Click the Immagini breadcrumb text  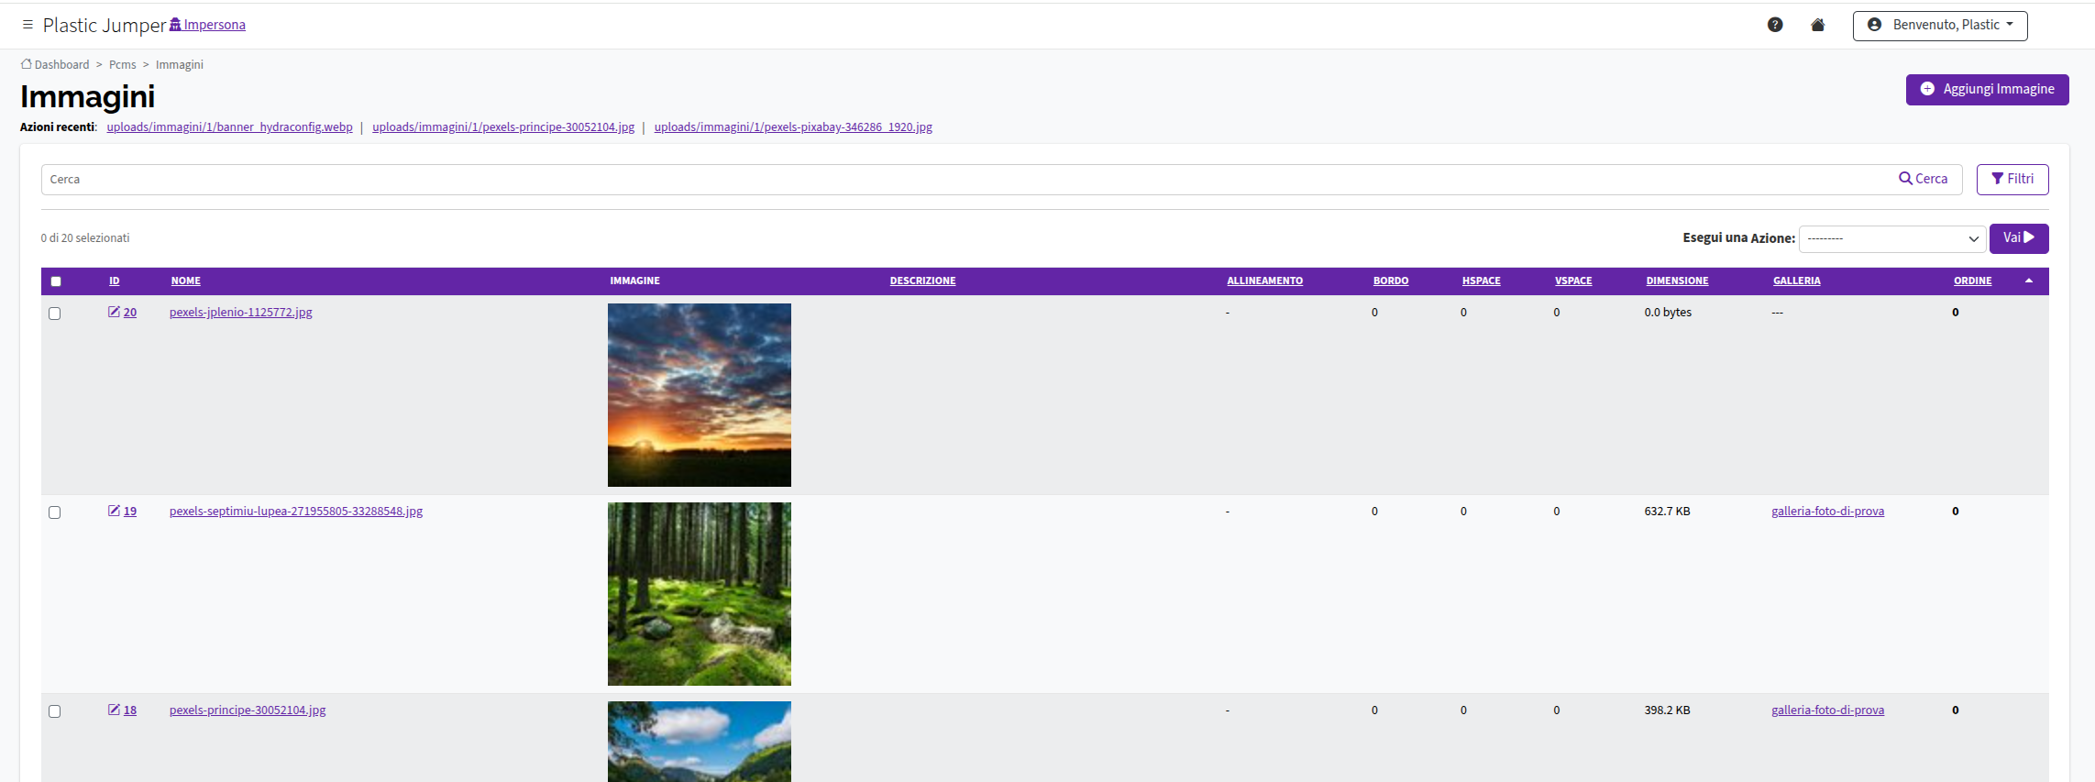[x=180, y=64]
